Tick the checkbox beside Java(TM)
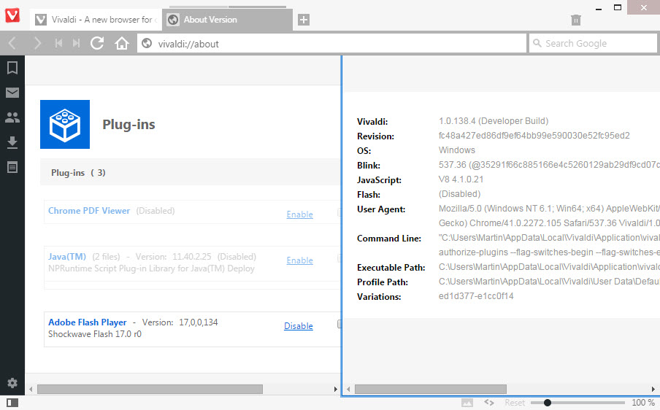The height and width of the screenshot is (410, 660). point(339,258)
